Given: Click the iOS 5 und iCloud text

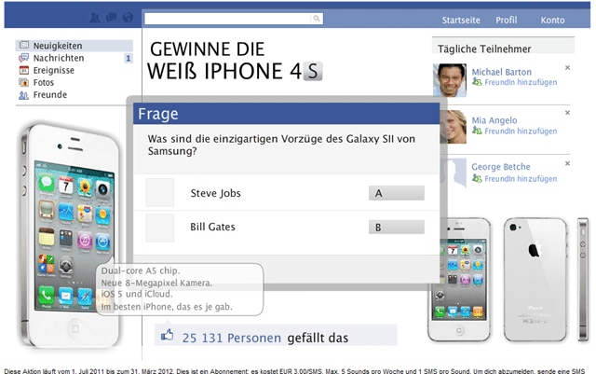Looking at the screenshot, I should (x=137, y=294).
